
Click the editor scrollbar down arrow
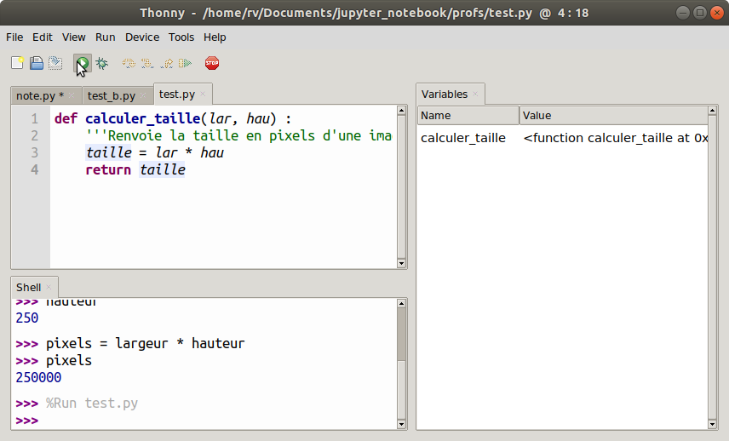(x=402, y=263)
